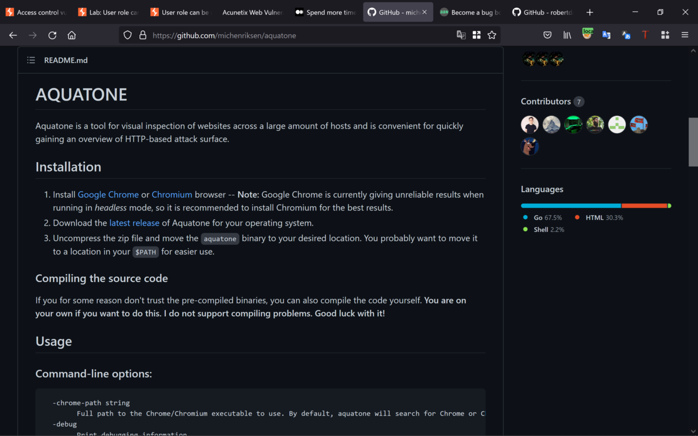The width and height of the screenshot is (698, 436).
Task: Open the Library bookshelf icon
Action: coord(567,35)
